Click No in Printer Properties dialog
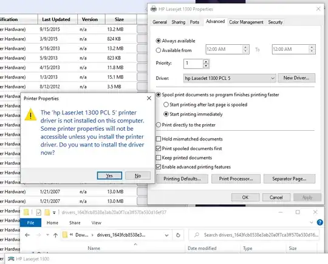The height and width of the screenshot is (264, 328). [x=138, y=176]
